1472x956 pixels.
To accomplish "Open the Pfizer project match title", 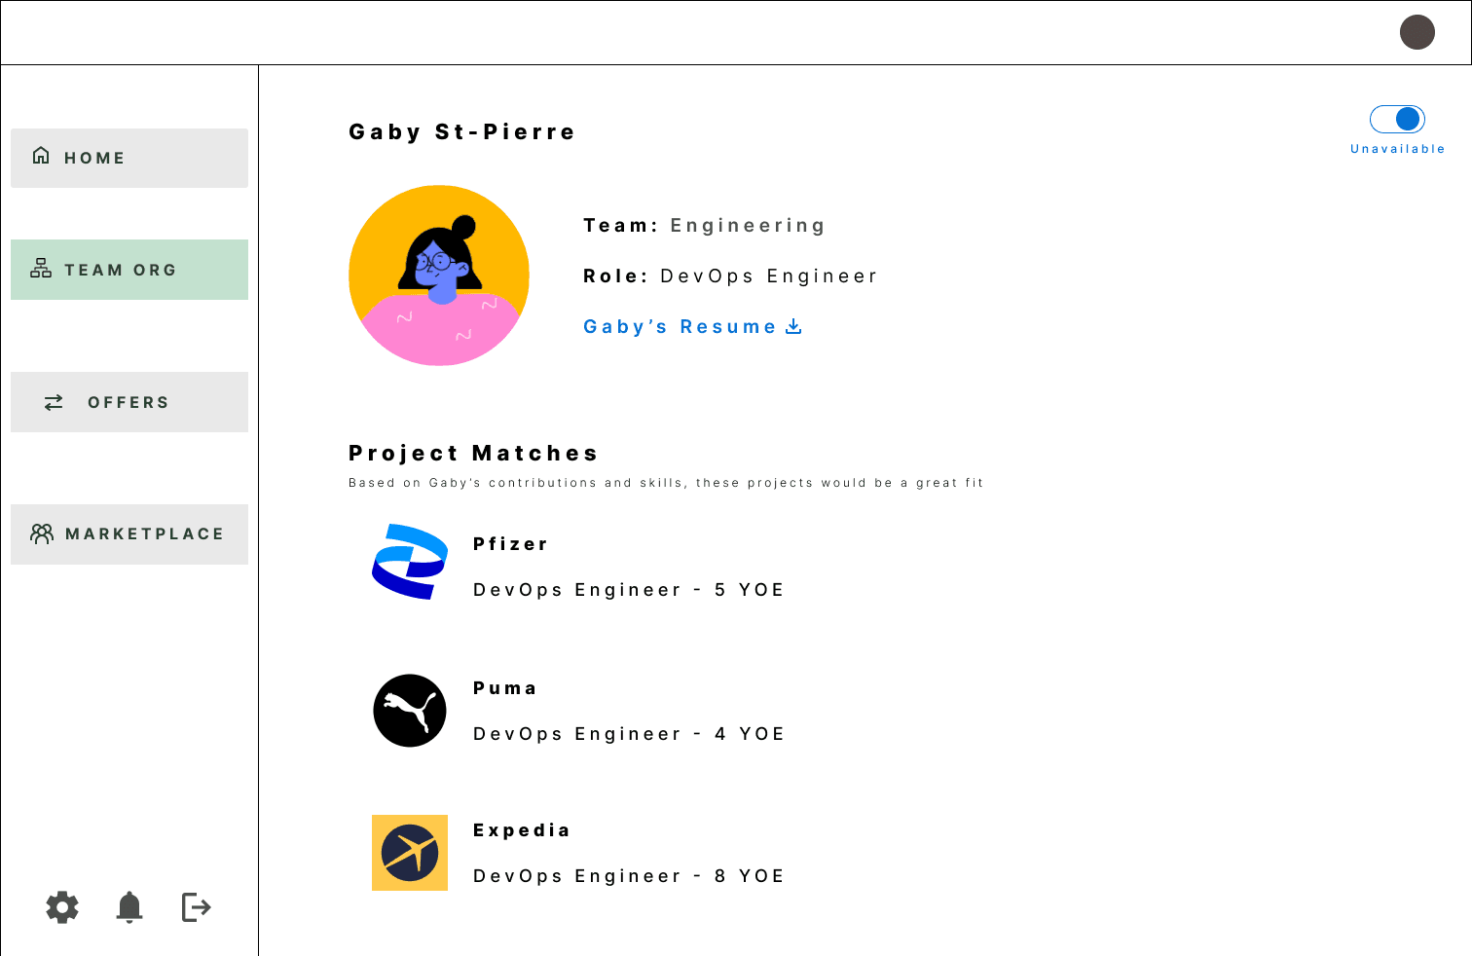I will click(x=510, y=544).
